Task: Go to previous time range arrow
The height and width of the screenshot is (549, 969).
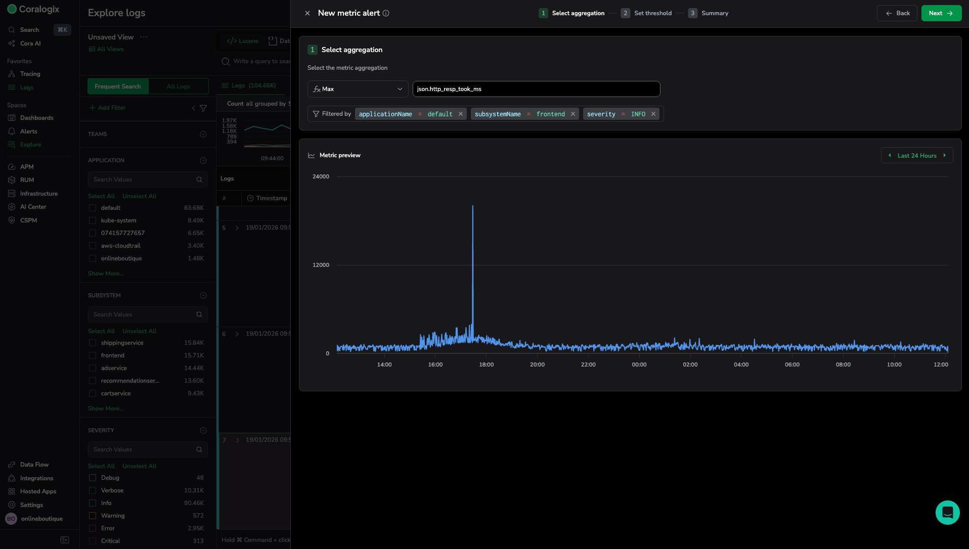Action: click(x=890, y=156)
